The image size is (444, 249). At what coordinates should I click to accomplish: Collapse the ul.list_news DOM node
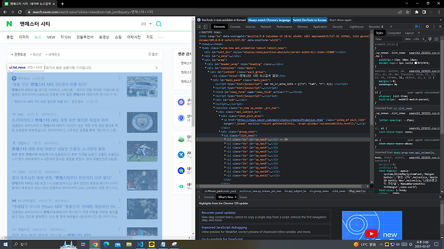tap(222, 135)
